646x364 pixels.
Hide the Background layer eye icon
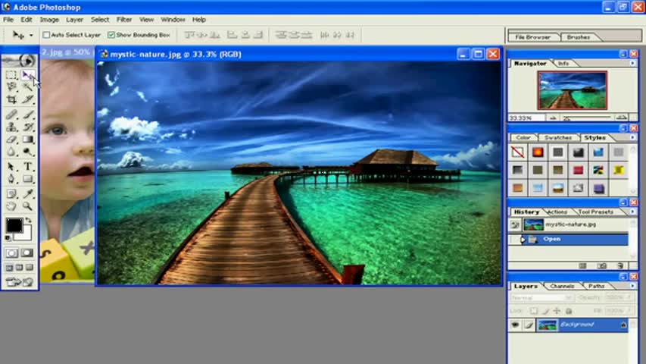click(x=515, y=325)
